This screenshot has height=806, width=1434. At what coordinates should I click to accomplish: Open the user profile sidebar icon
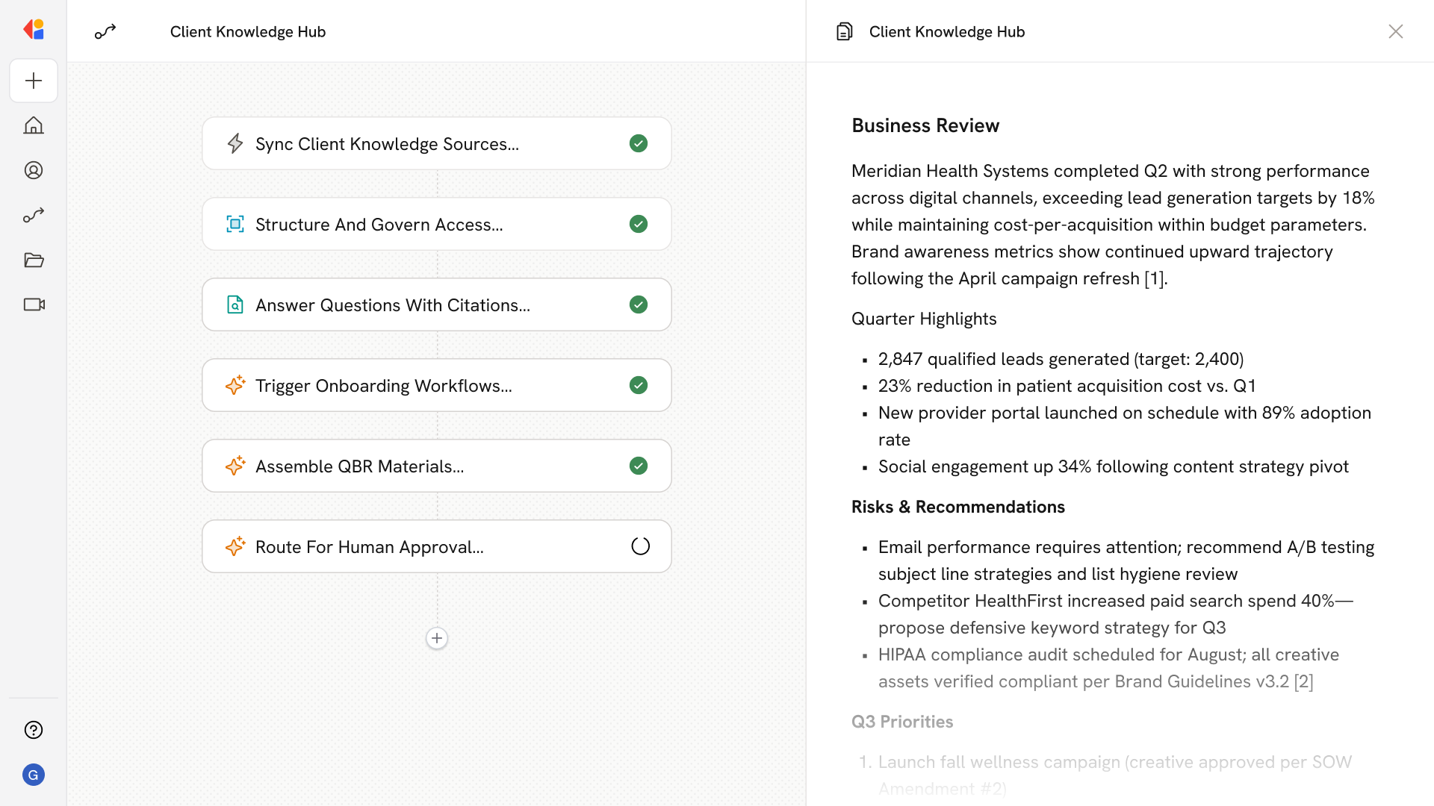34,170
